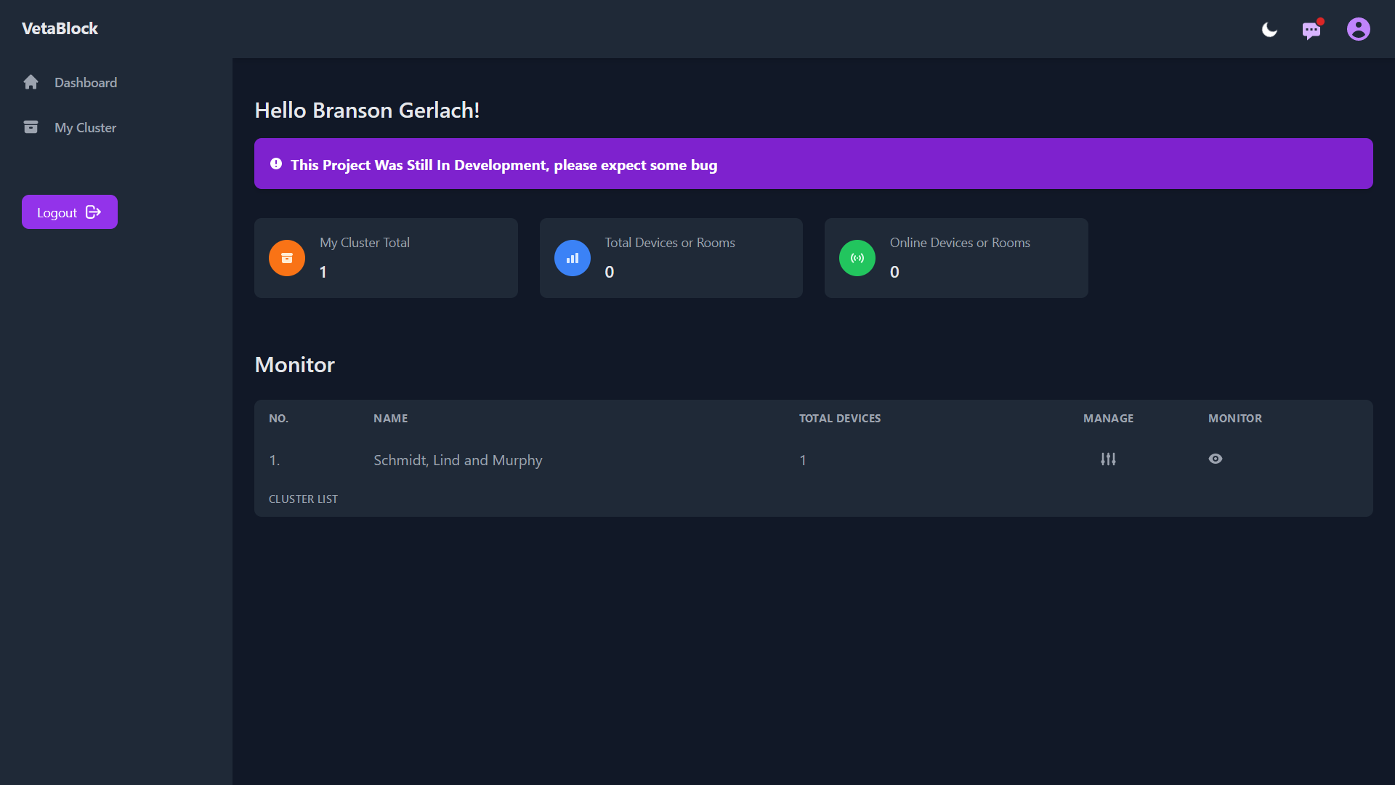Image resolution: width=1395 pixels, height=785 pixels.
Task: View monitor eye icon for cluster
Action: coord(1216,459)
